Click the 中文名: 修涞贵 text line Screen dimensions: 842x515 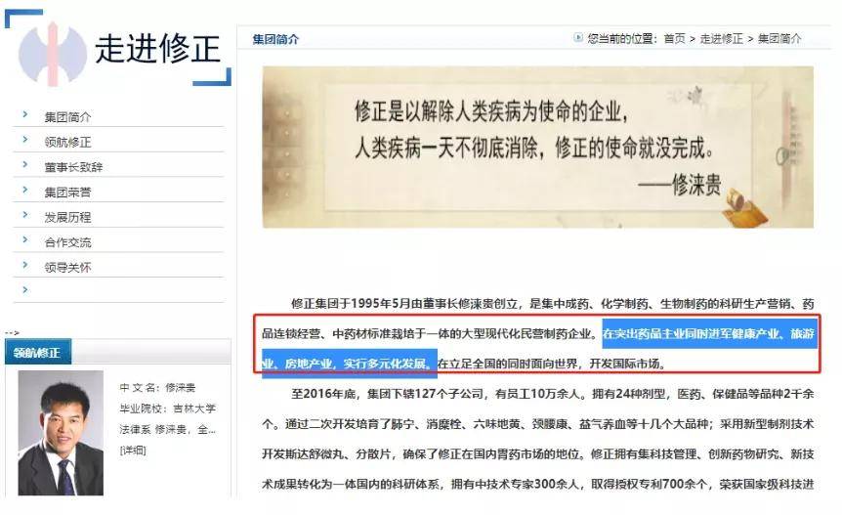coord(157,387)
